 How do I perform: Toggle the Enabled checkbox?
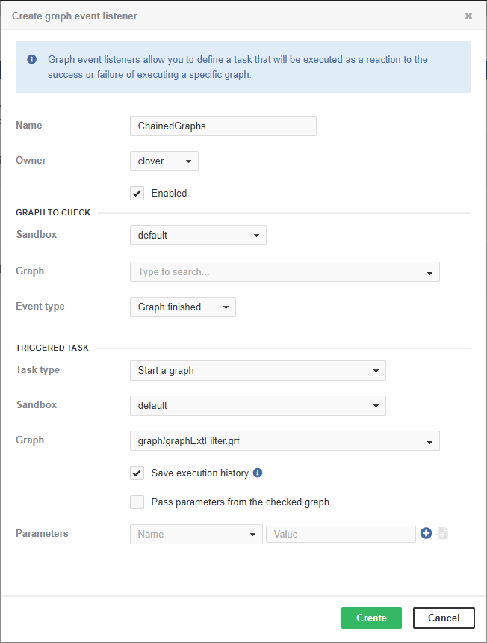tap(137, 194)
